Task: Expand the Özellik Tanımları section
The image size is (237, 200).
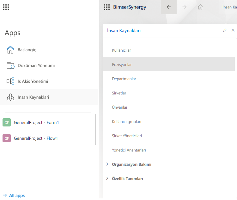Action: (107, 178)
